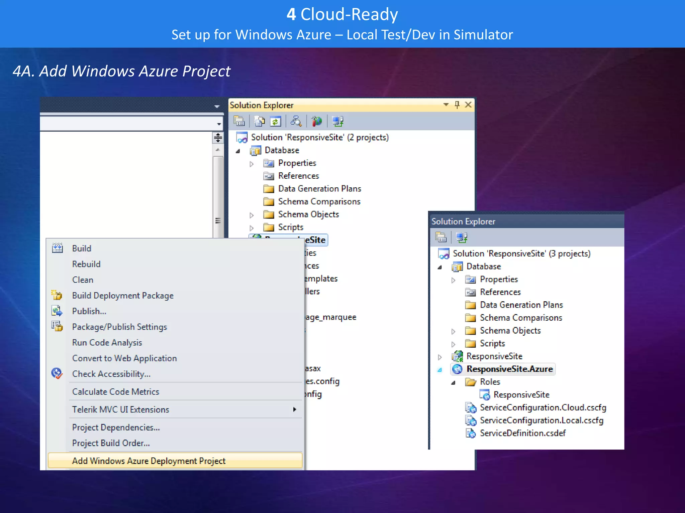685x513 pixels.
Task: Expand Scripts folder in 2-projects tree
Action: (x=252, y=228)
